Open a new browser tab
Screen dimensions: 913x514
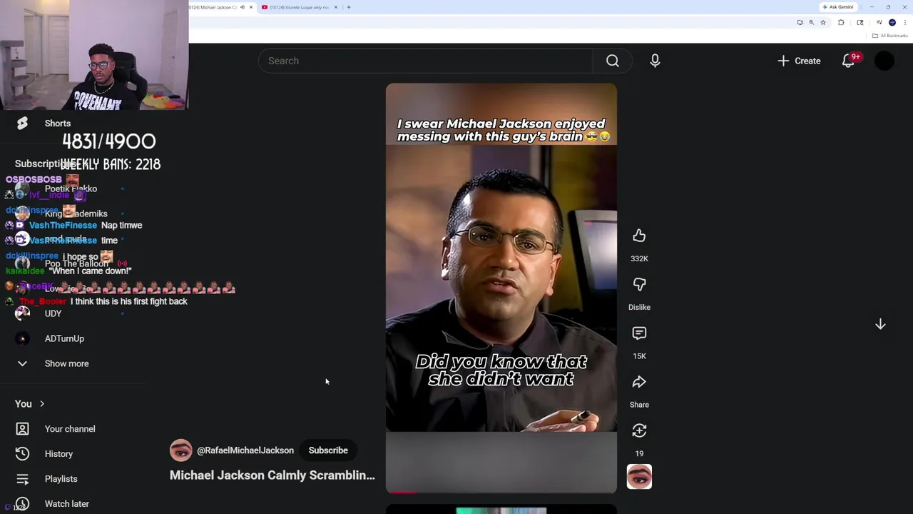click(x=349, y=7)
